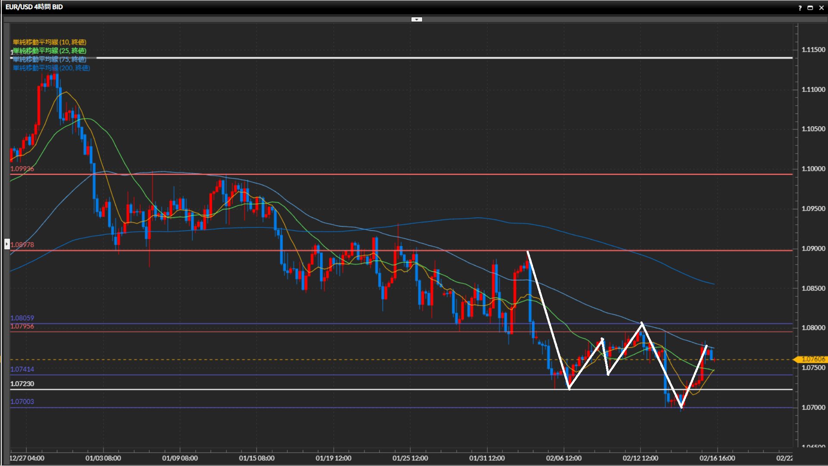Select the 1.07956 red line label
Viewport: 828px width, 466px height.
point(22,326)
